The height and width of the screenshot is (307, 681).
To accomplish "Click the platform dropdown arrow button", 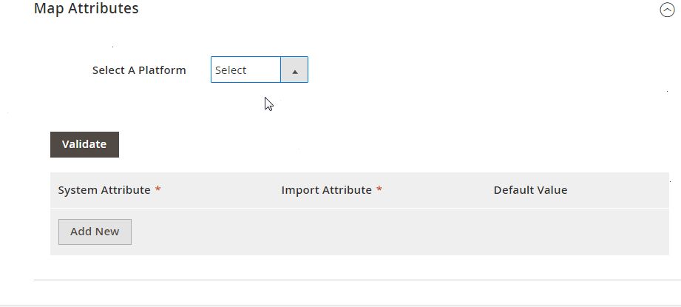I will (294, 70).
